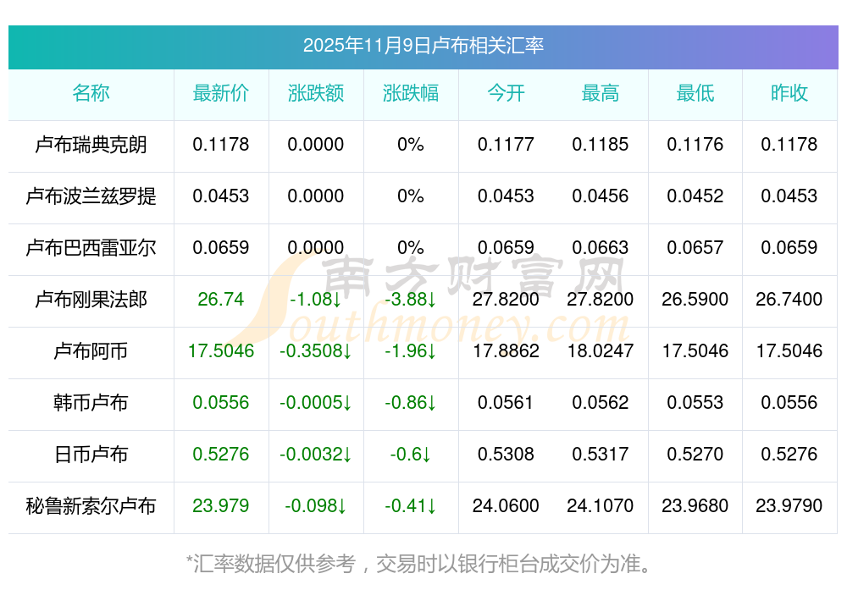Click the green 26.74 latest price value
The image size is (847, 590).
pyautogui.click(x=221, y=300)
